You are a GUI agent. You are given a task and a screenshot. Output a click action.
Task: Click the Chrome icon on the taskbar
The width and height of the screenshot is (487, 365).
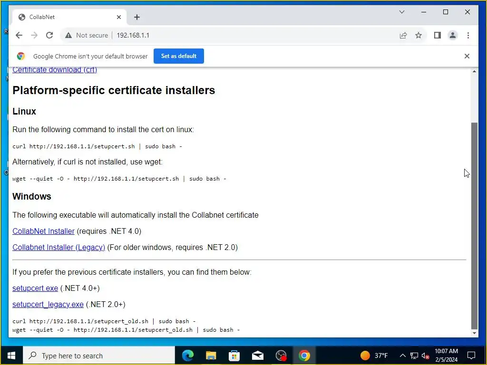point(304,355)
